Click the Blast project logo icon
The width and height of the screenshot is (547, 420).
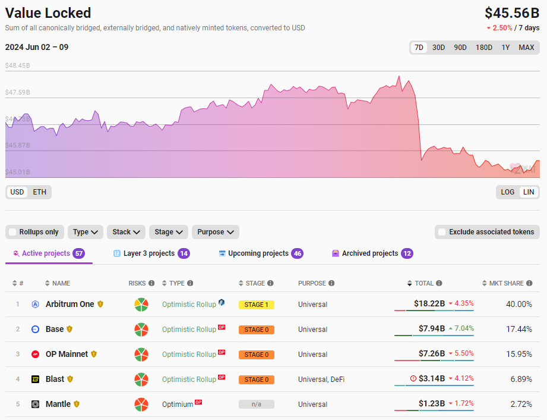(x=35, y=379)
